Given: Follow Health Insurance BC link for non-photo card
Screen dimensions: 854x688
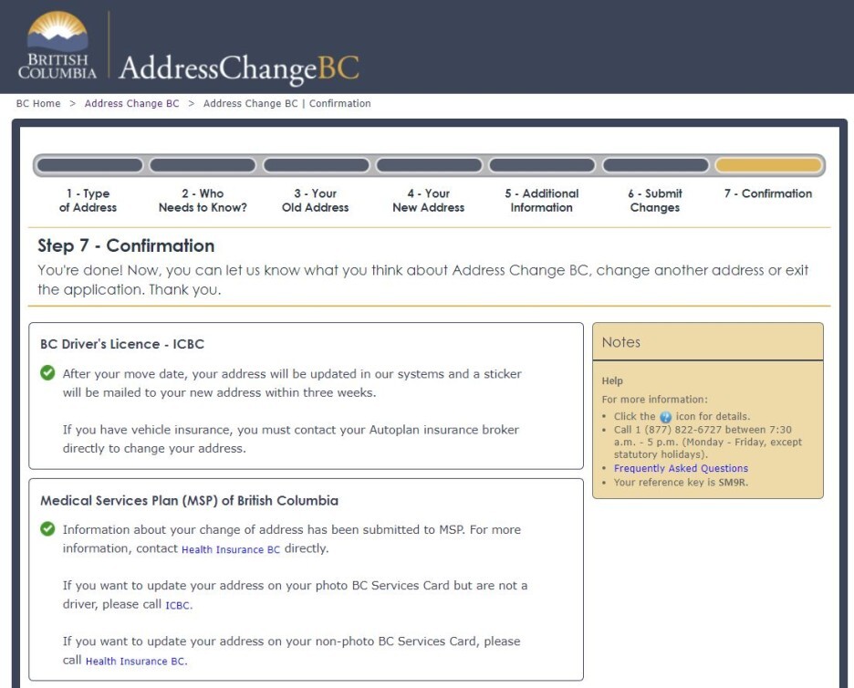Looking at the screenshot, I should [x=135, y=662].
